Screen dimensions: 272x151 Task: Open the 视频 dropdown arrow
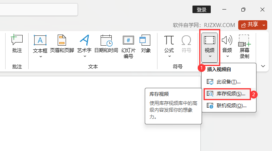[210, 56]
